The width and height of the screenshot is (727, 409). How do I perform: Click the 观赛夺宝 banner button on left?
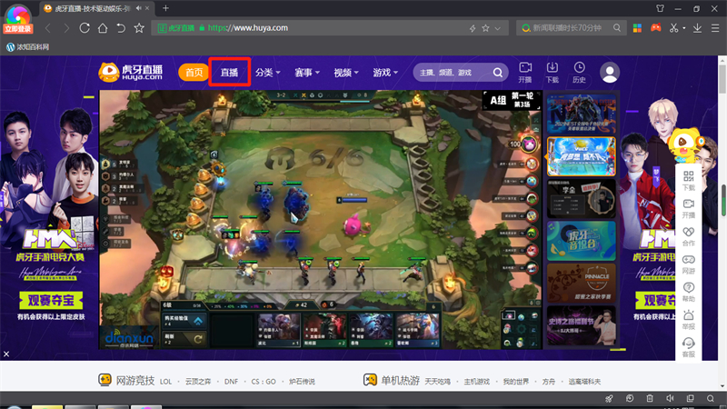point(51,300)
